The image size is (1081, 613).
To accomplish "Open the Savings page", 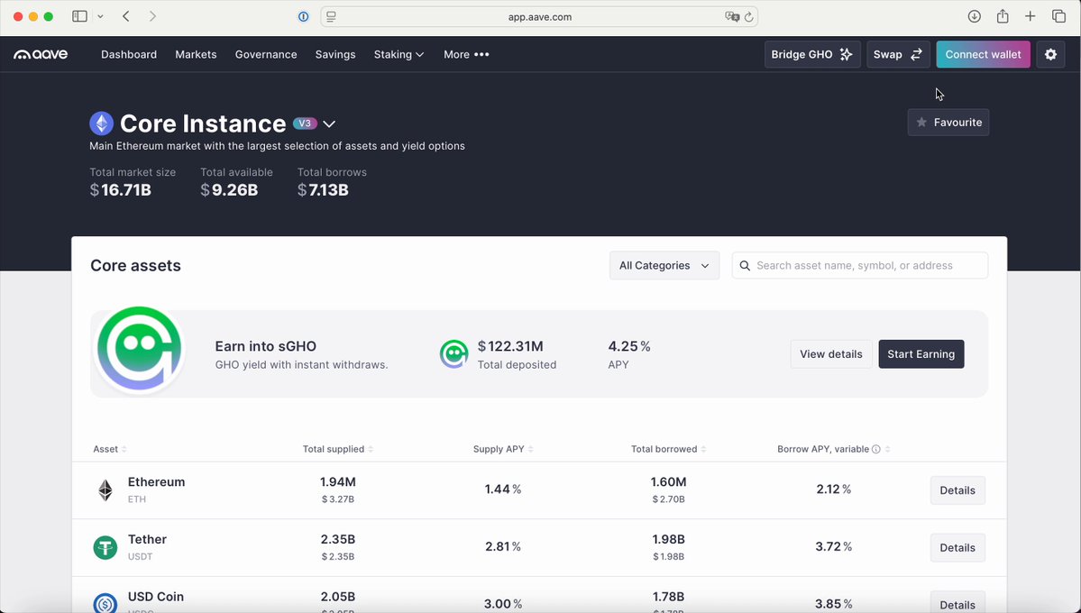I will click(335, 54).
